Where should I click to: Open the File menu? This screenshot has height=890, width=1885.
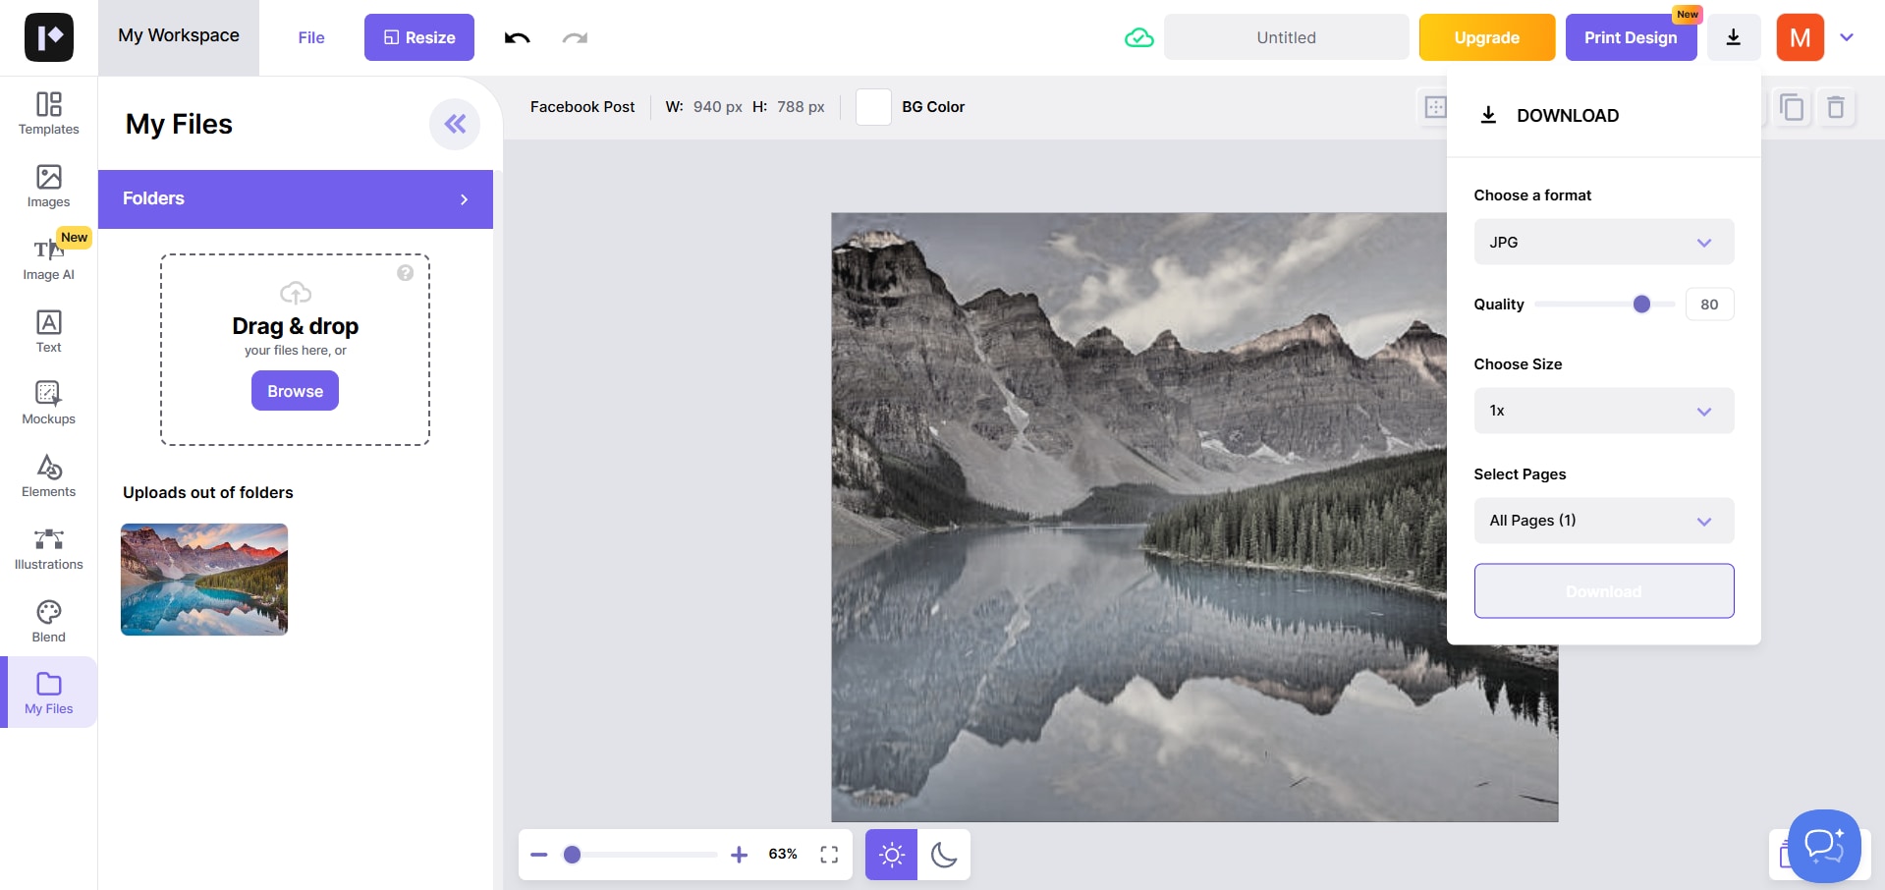(311, 37)
